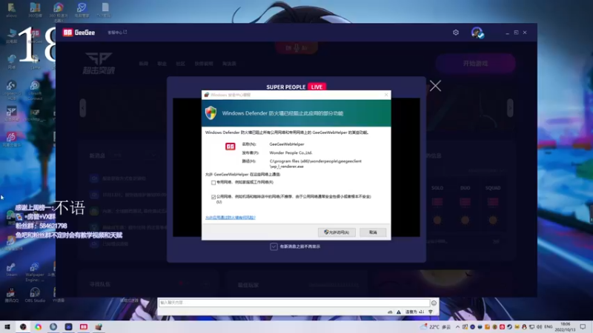Click the red microphone banner at top of GeeGee
This screenshot has width=593, height=333.
296,48
